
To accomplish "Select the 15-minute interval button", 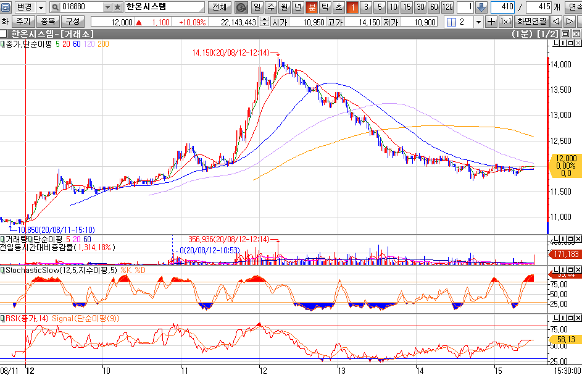I will click(407, 7).
